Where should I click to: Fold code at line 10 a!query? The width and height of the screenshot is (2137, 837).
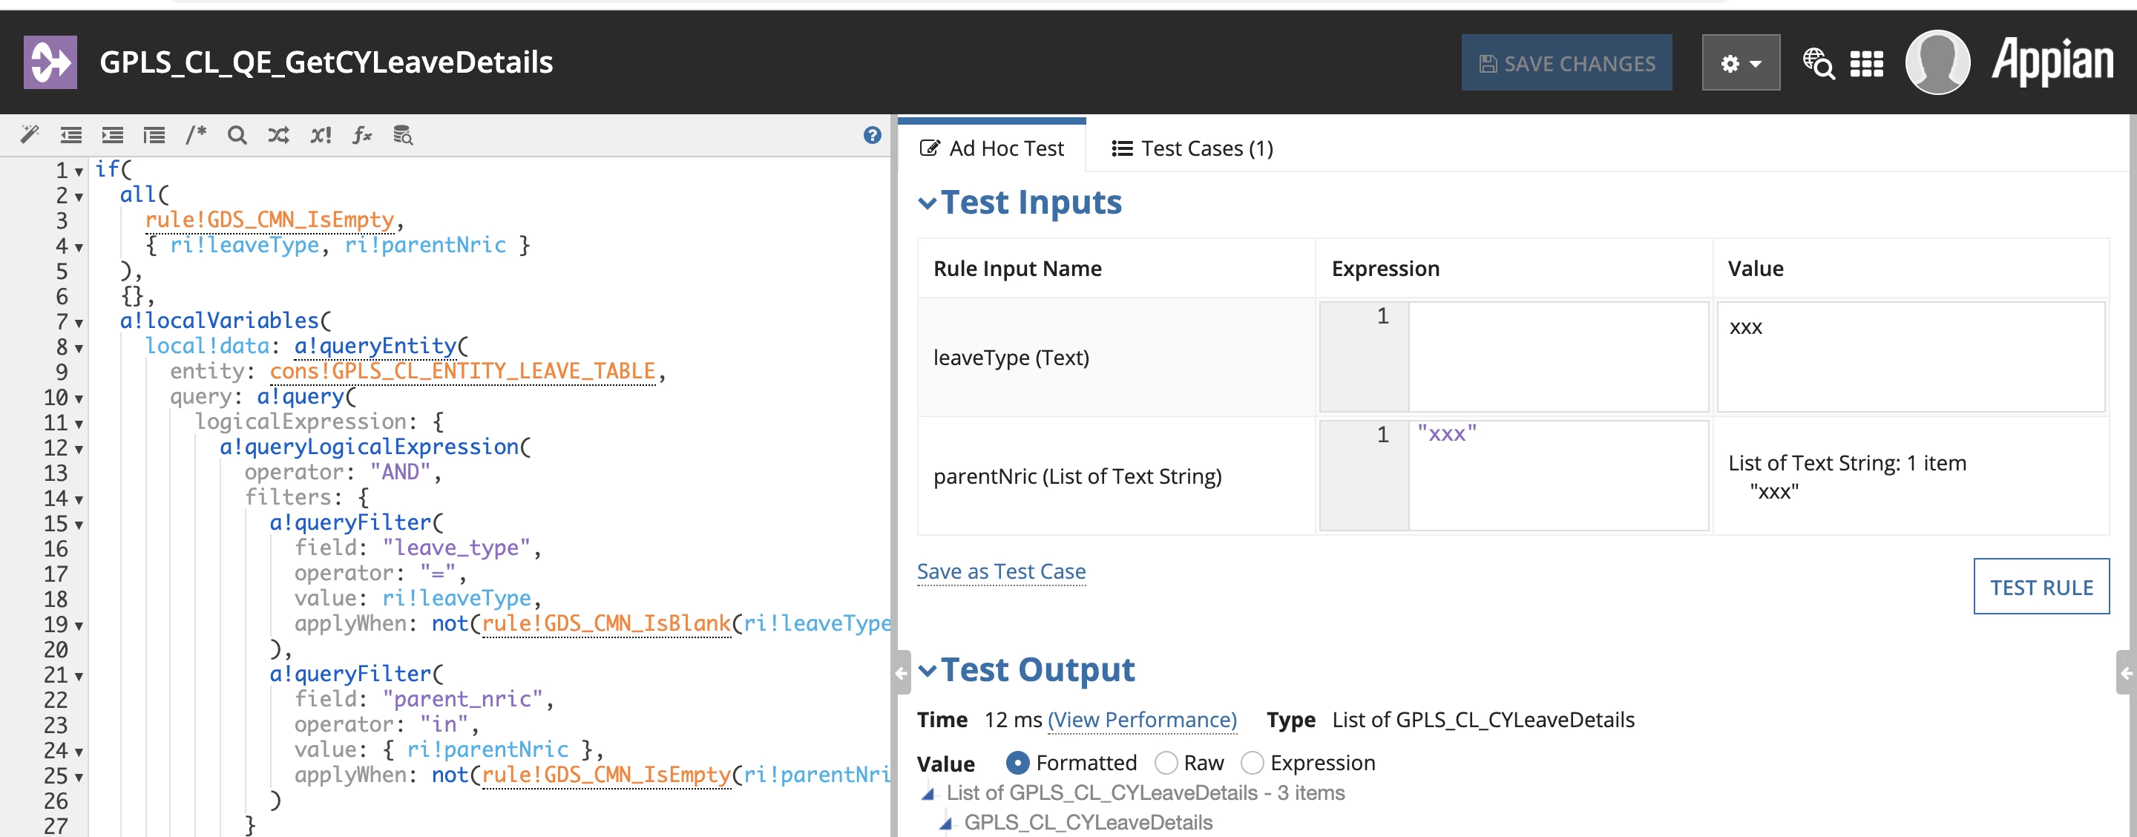point(79,399)
